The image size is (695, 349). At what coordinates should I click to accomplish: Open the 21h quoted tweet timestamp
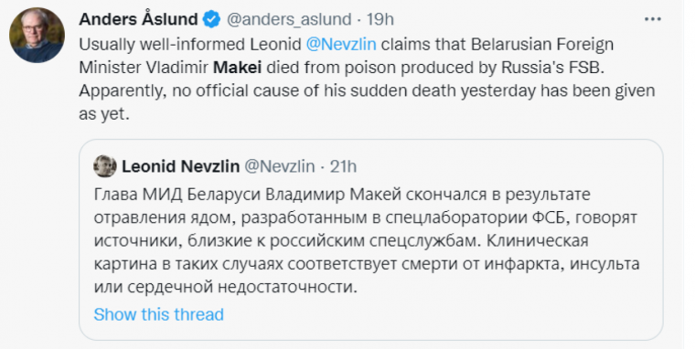(x=343, y=166)
